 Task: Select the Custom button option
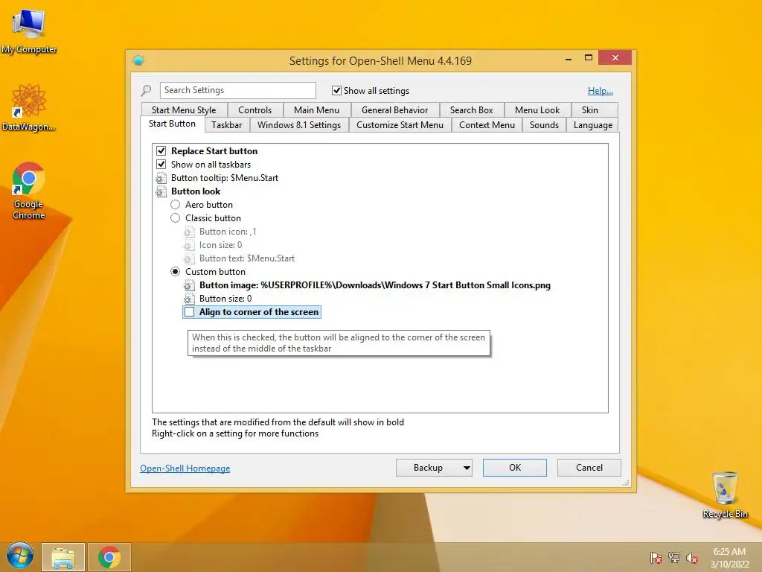pos(176,271)
